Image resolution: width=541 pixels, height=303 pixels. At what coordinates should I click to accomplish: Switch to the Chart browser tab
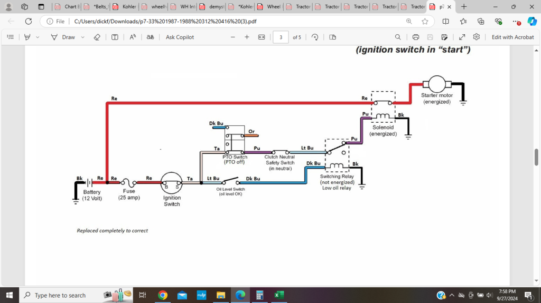coord(68,7)
